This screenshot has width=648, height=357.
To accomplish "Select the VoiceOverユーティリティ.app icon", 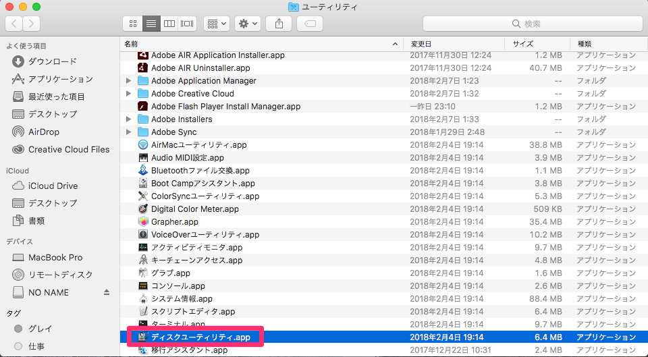I will pyautogui.click(x=143, y=234).
